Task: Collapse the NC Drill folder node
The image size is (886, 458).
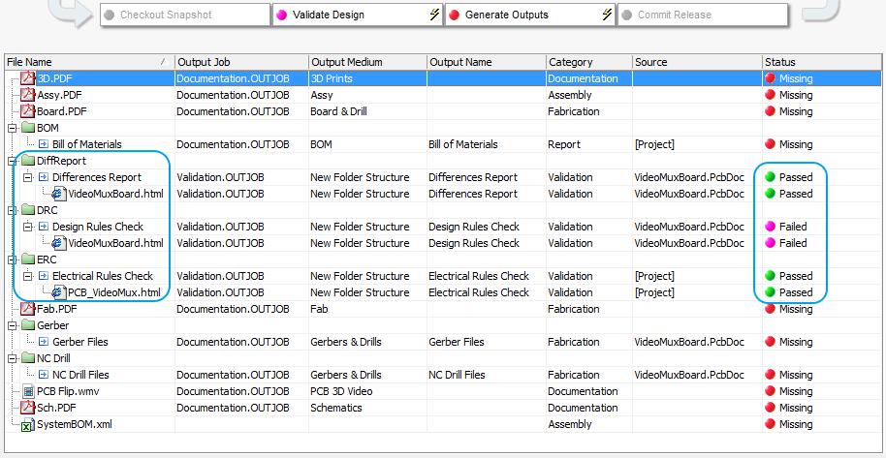Action: [12, 358]
